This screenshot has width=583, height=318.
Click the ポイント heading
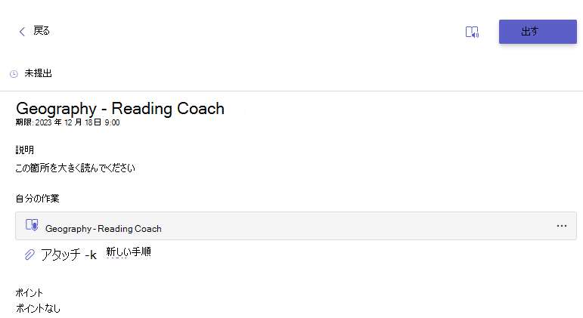(29, 293)
